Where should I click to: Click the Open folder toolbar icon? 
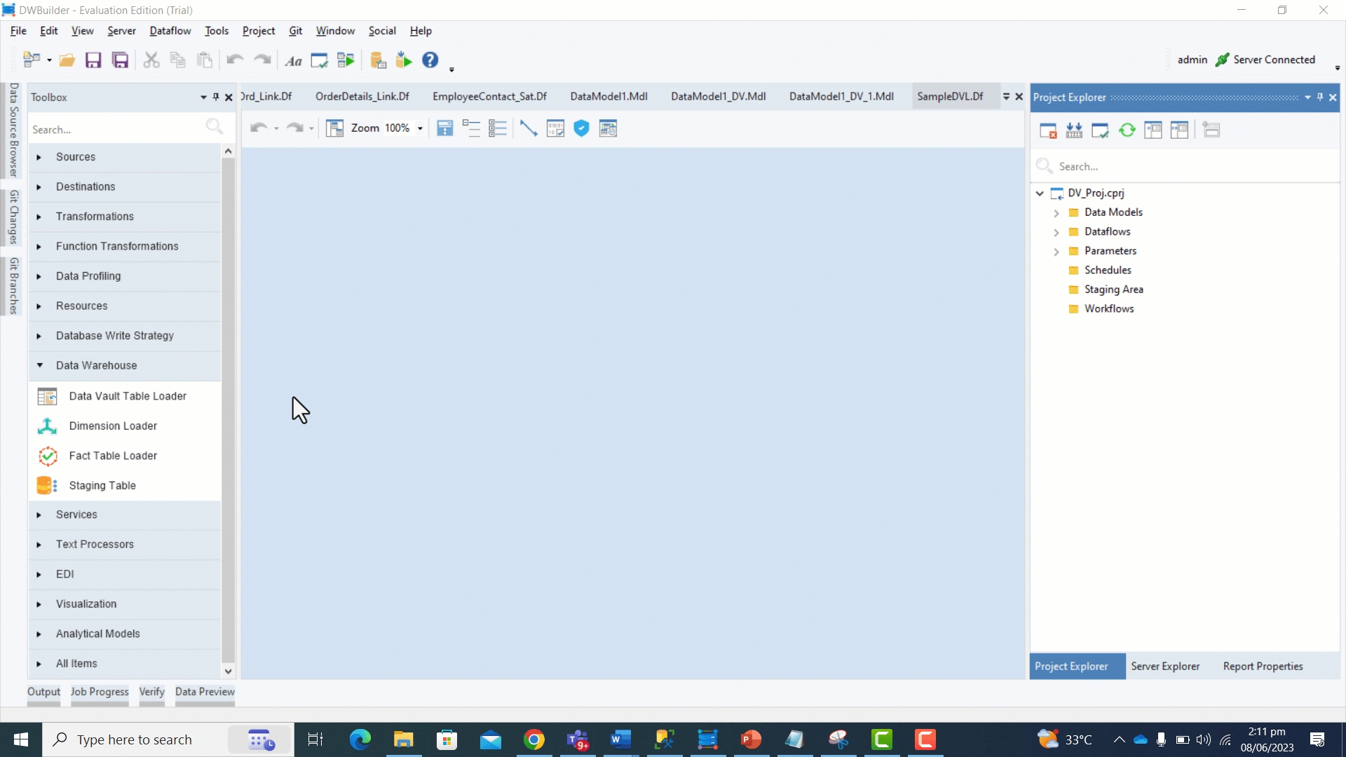click(x=67, y=60)
